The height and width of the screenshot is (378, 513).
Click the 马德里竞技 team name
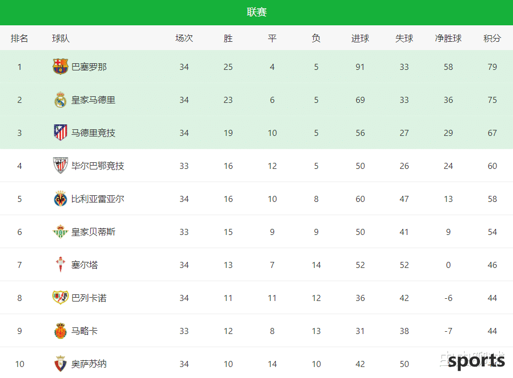pyautogui.click(x=93, y=133)
